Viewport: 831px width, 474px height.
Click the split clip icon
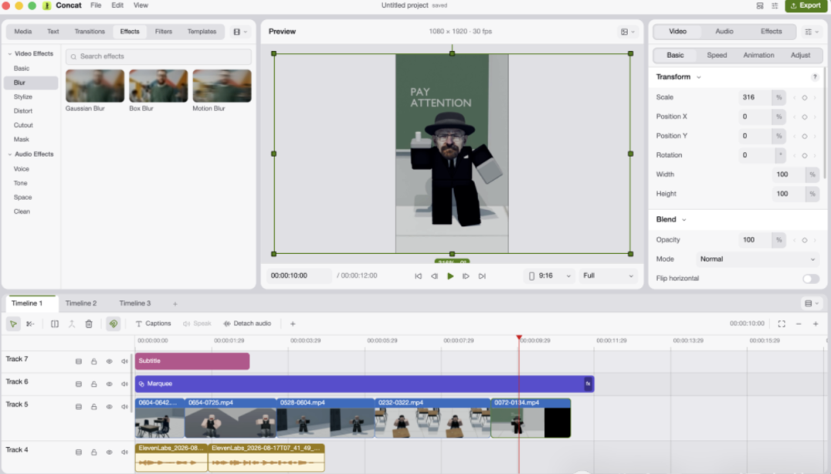pos(55,323)
